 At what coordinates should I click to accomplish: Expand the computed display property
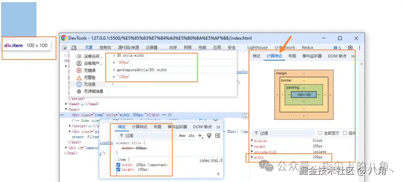pos(252,140)
